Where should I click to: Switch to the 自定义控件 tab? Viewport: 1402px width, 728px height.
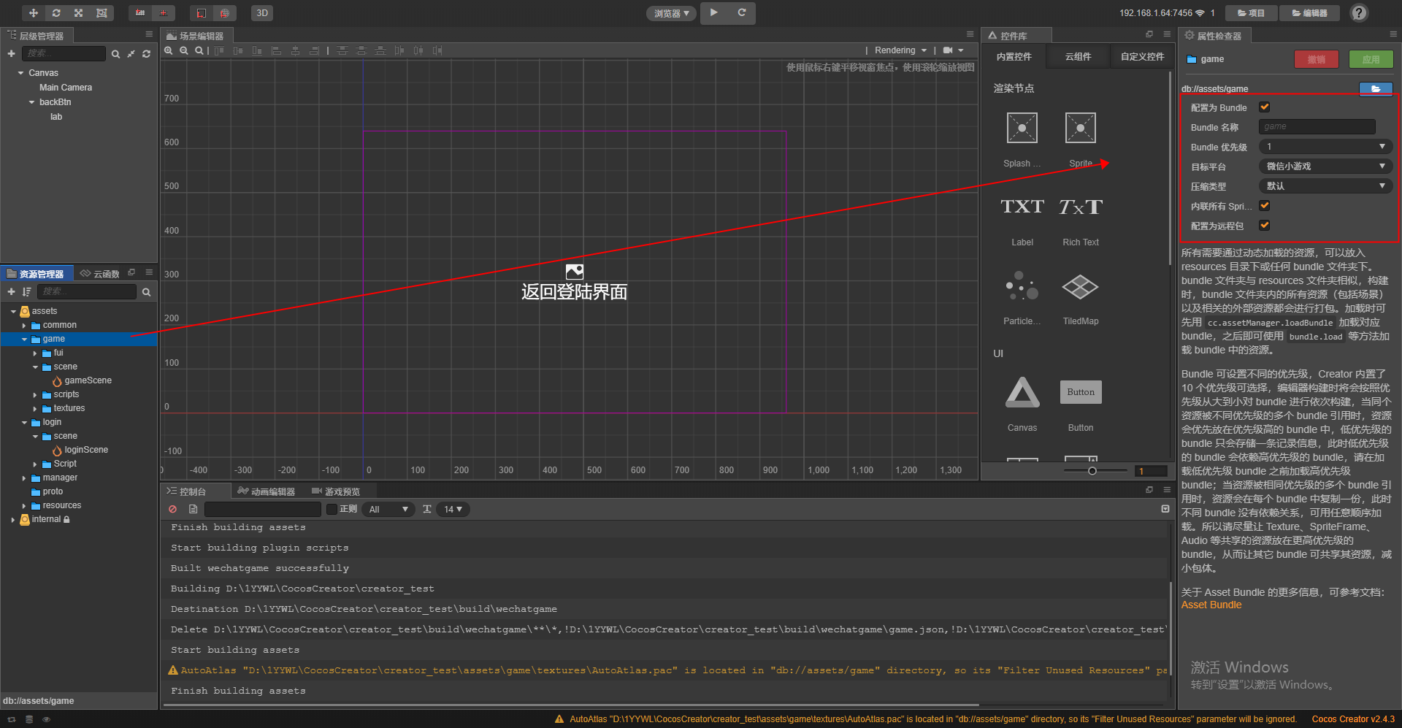[x=1142, y=57]
